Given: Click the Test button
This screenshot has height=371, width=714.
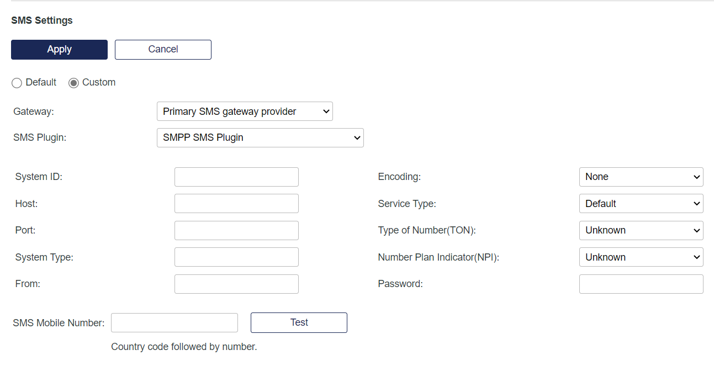Looking at the screenshot, I should pos(299,322).
